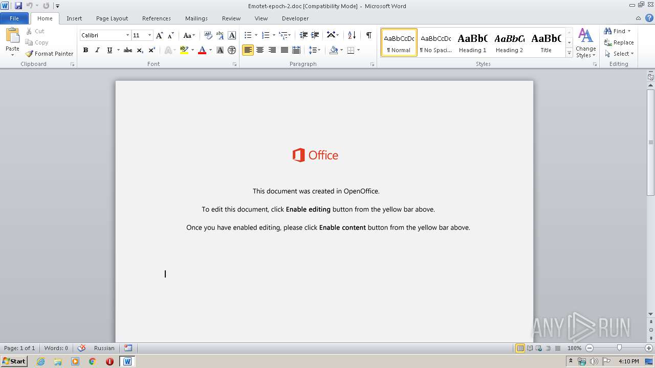Toggle superscript formatting
Image resolution: width=655 pixels, height=368 pixels.
coord(152,50)
